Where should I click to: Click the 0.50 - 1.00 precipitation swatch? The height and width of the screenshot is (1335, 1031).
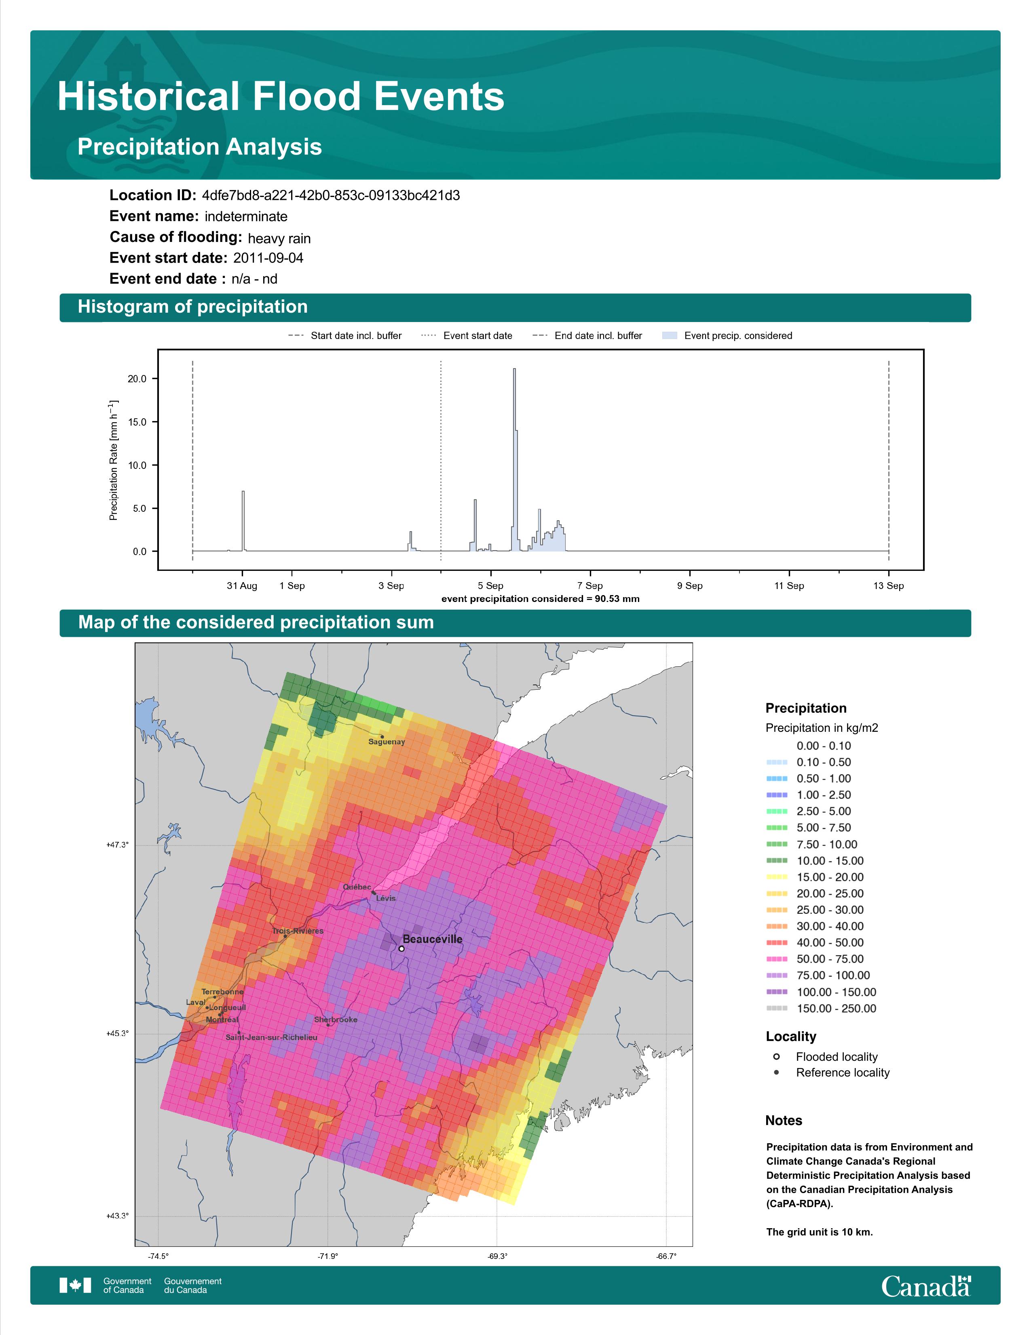pyautogui.click(x=776, y=779)
